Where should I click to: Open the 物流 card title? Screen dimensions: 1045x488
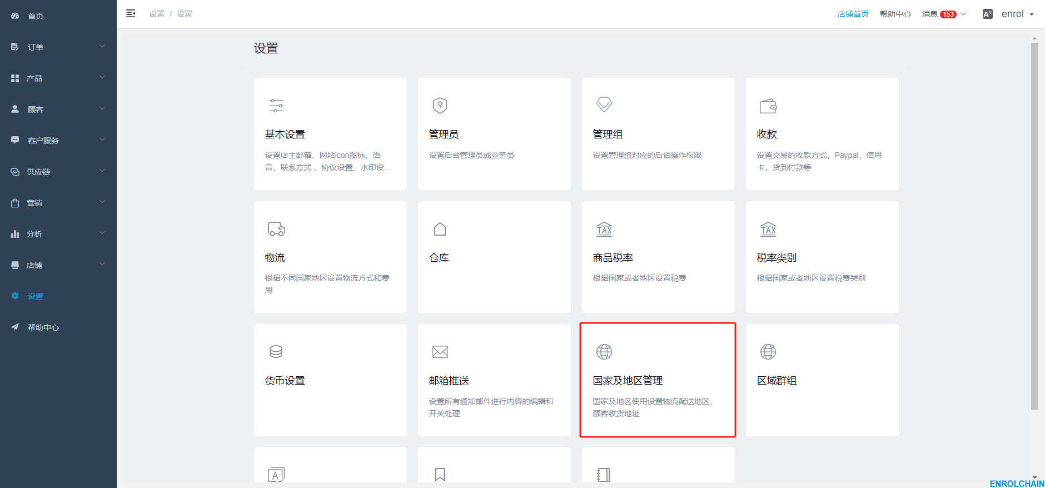tap(275, 258)
